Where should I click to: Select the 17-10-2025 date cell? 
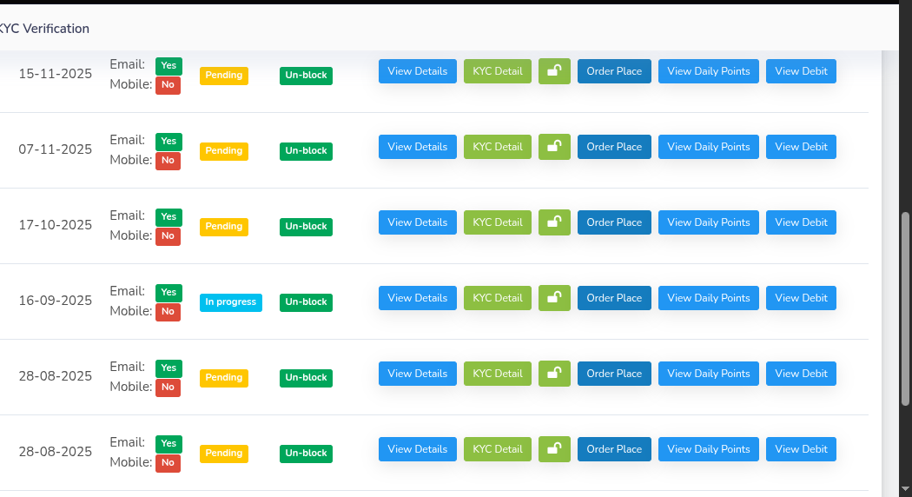[56, 225]
